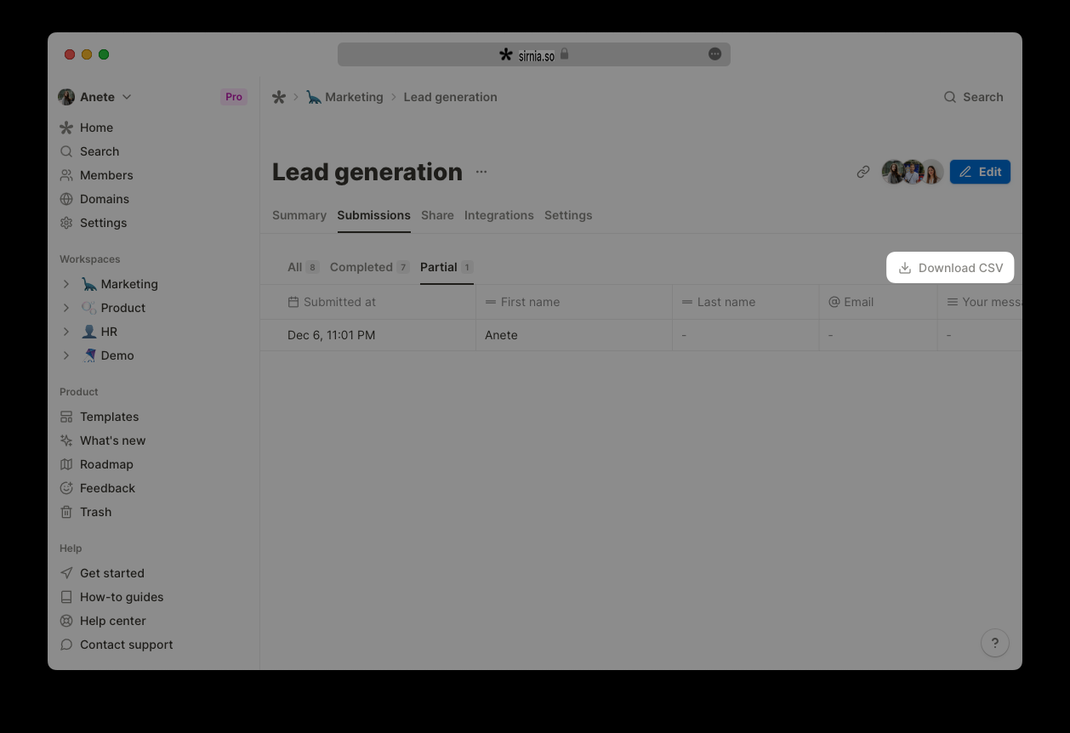Click the Last name column header
The width and height of the screenshot is (1070, 733).
pos(746,302)
